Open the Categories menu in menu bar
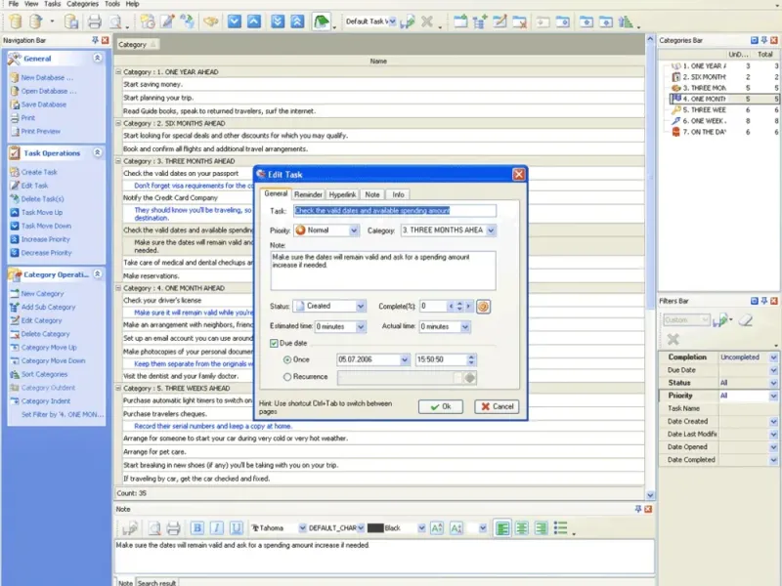The height and width of the screenshot is (586, 782). pyautogui.click(x=83, y=4)
